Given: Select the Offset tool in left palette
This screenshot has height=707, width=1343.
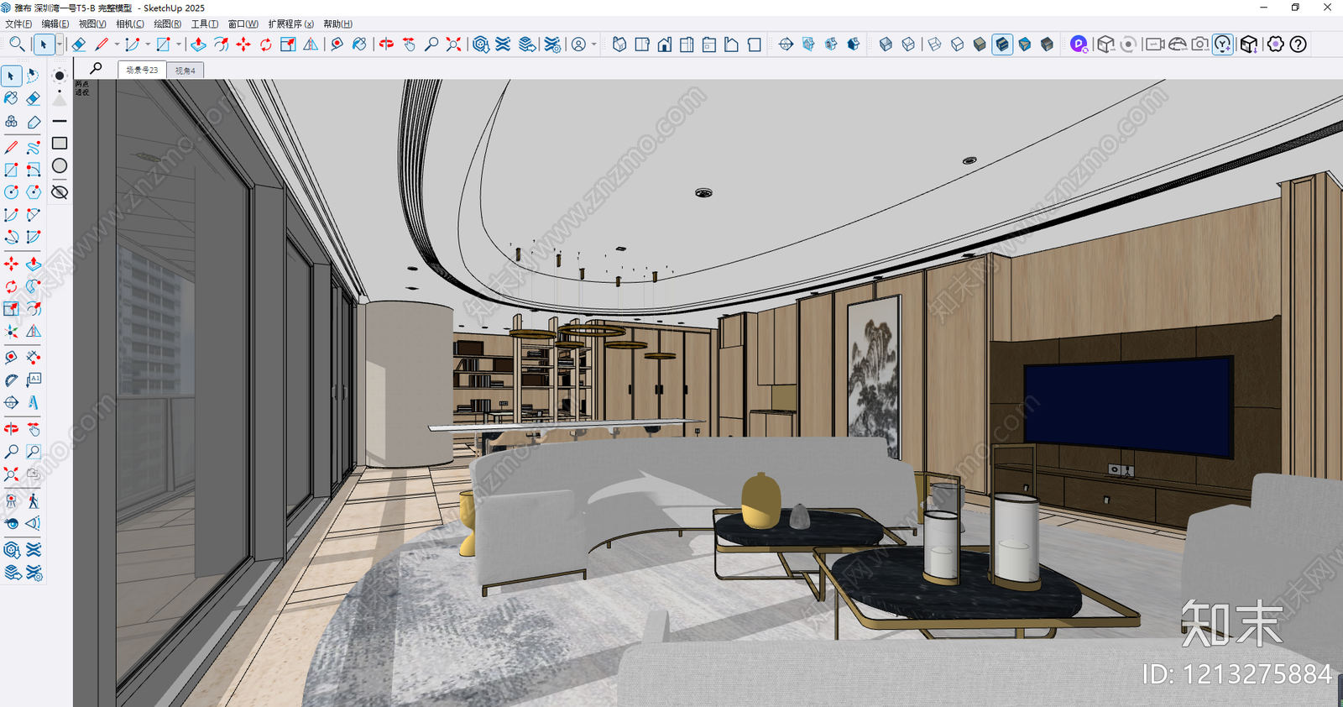Looking at the screenshot, I should point(34,309).
